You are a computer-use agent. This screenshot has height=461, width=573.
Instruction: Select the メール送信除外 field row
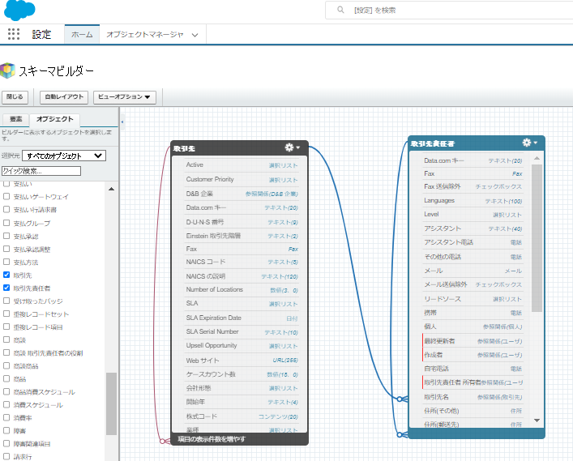[x=473, y=284]
